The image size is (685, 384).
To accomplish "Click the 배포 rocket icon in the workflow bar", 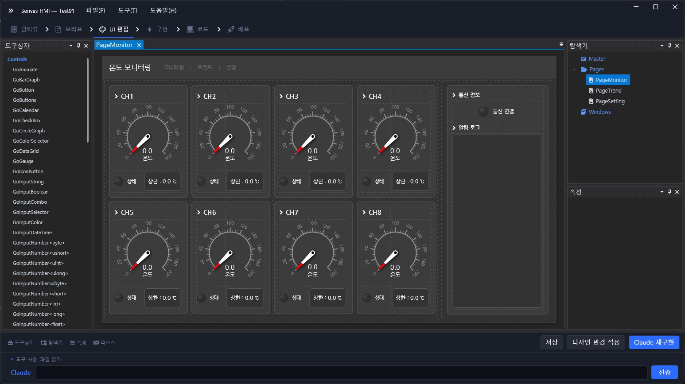I will [231, 29].
